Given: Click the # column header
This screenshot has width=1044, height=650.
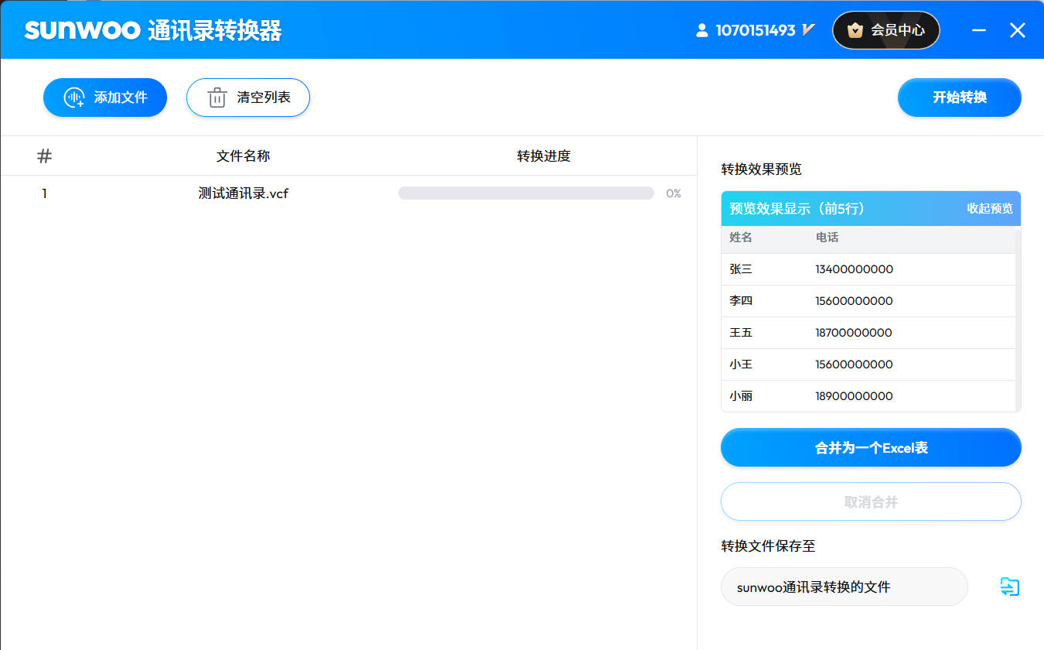Looking at the screenshot, I should click(x=44, y=156).
